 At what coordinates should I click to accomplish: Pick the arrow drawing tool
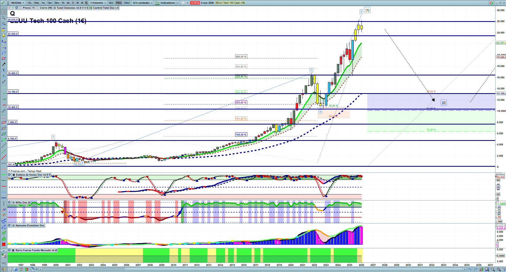(x=4, y=64)
